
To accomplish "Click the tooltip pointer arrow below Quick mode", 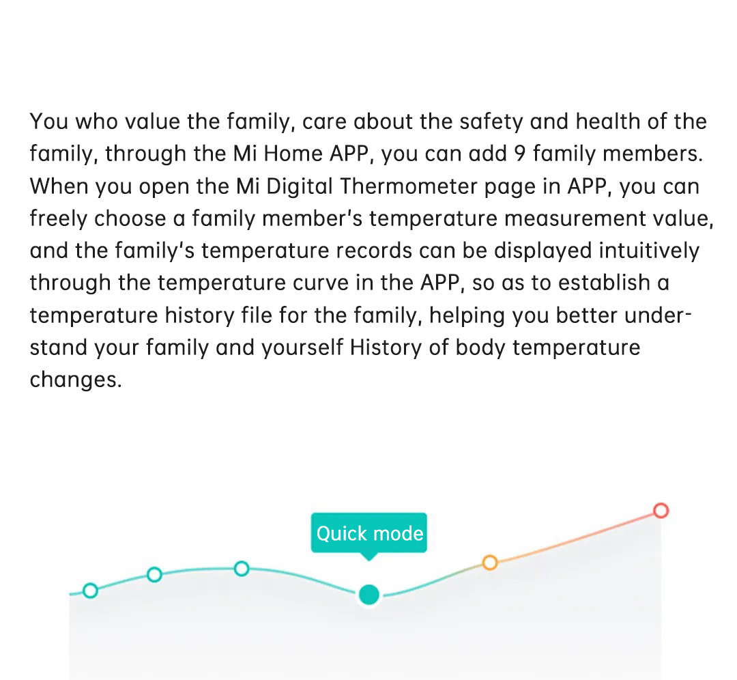I will (x=369, y=557).
